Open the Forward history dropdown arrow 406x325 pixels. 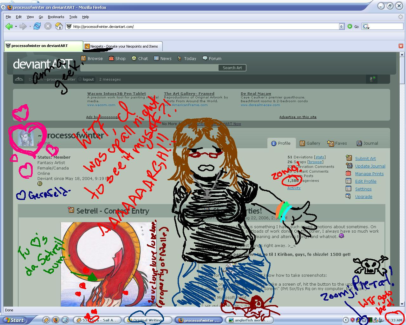click(x=30, y=27)
